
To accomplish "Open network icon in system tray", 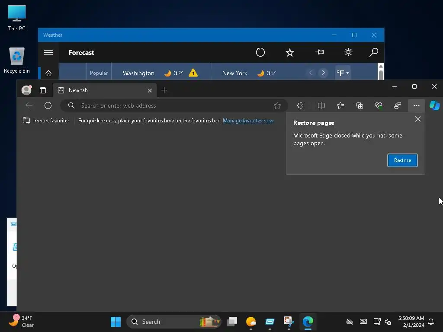I will [377, 322].
